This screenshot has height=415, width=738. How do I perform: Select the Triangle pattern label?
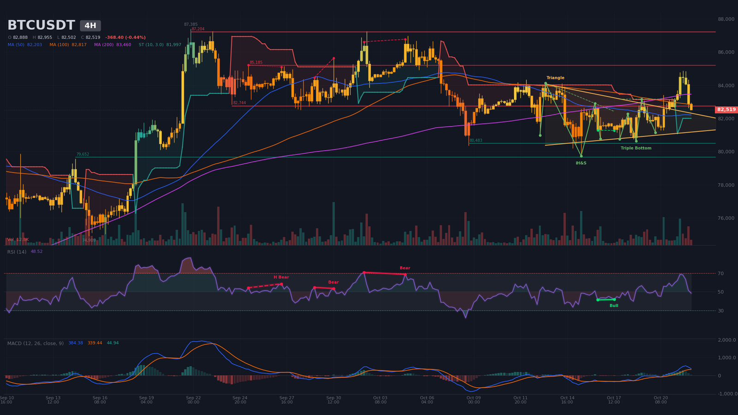555,78
